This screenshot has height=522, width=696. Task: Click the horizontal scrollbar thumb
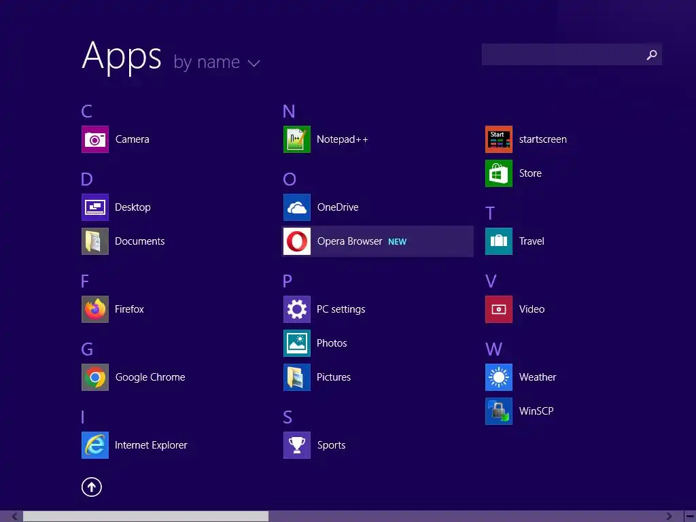(145, 517)
